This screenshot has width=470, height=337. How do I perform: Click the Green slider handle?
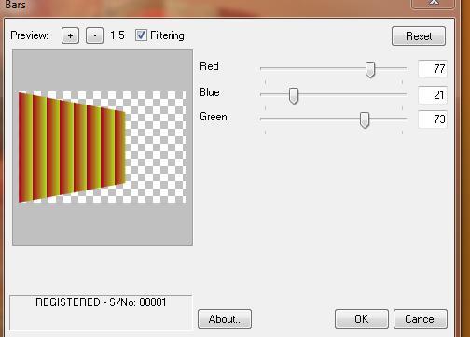(x=365, y=119)
